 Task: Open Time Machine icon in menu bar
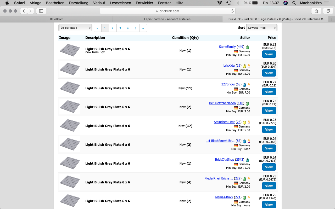pos(229,3)
